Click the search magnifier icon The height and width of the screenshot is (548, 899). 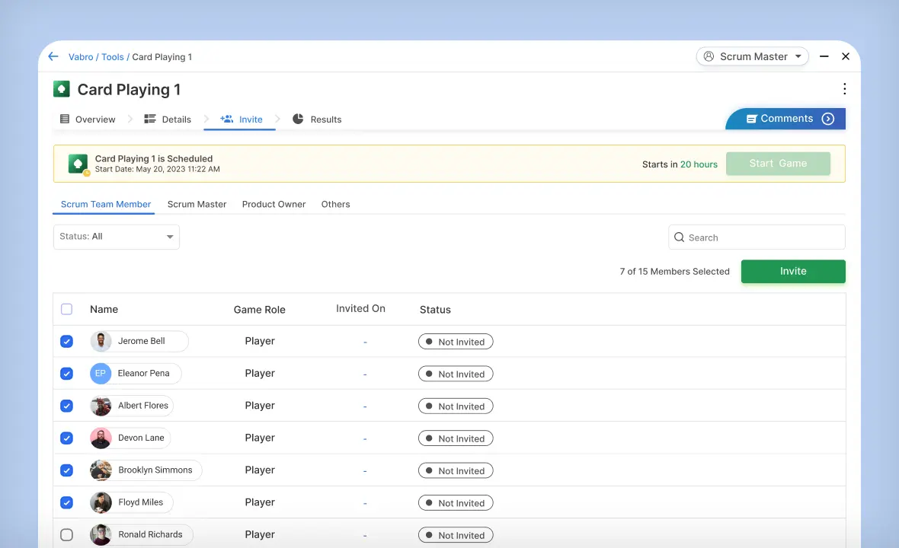click(680, 237)
